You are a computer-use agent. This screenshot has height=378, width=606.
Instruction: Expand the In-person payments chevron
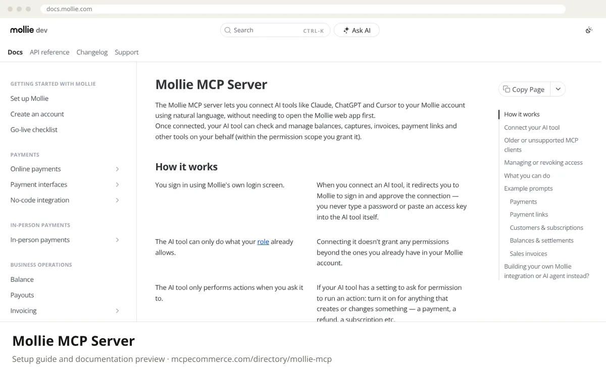117,240
